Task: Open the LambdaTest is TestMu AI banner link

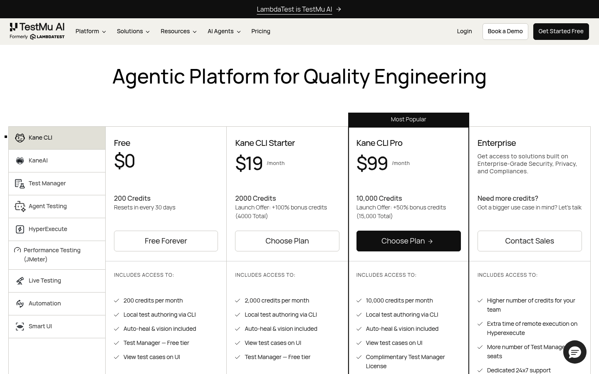Action: tap(294, 9)
